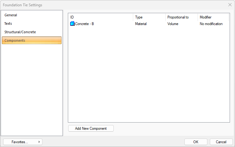235x147 pixels.
Task: Click the ID column header
Action: (x=101, y=17)
